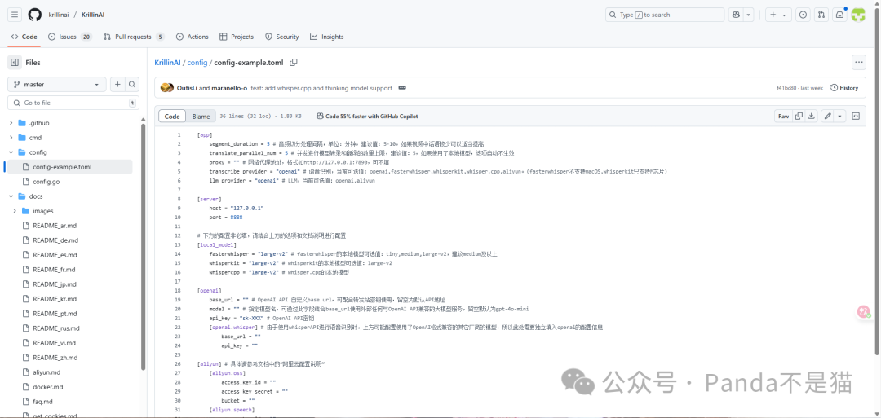Click the KrillinAI breadcrumb link
Image resolution: width=881 pixels, height=418 pixels.
coord(167,62)
